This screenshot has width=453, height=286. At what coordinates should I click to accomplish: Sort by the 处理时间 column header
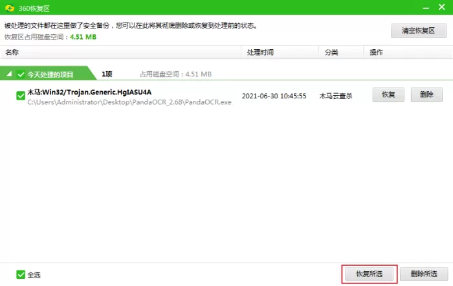[x=280, y=52]
